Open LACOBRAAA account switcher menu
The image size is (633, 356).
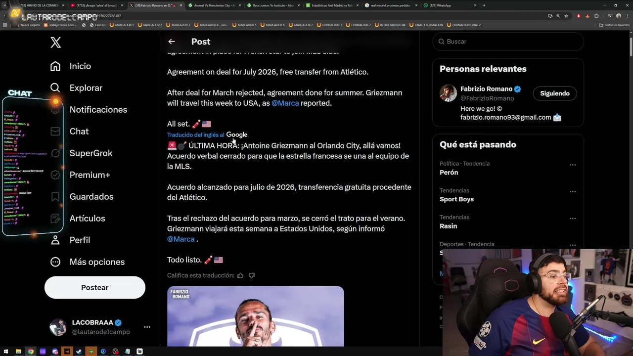[147, 327]
